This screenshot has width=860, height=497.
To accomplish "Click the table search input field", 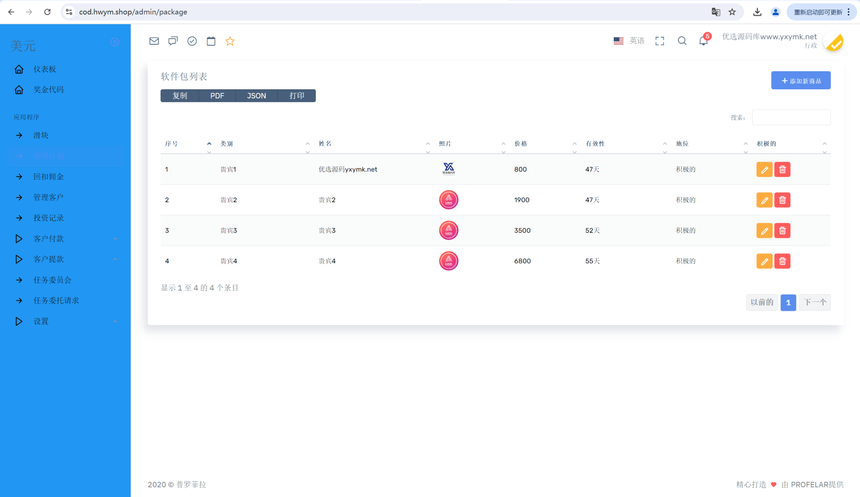I will (791, 117).
